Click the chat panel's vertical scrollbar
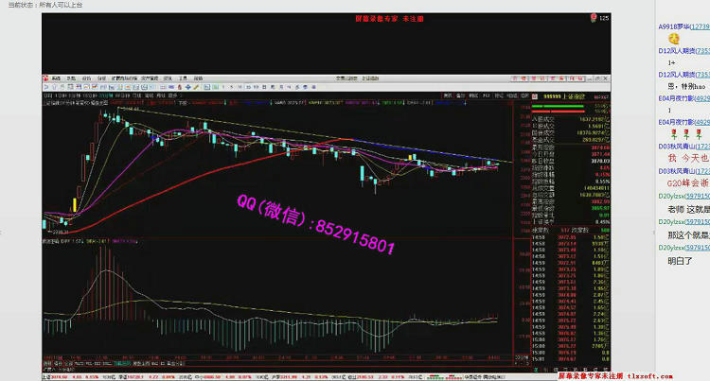710x381 pixels. click(x=654, y=189)
